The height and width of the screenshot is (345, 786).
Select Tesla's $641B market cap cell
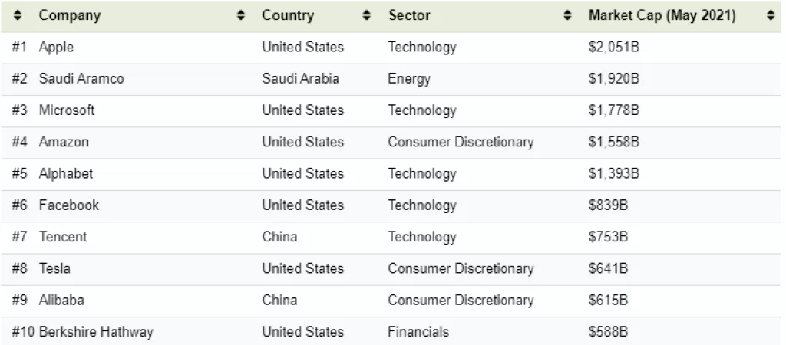coord(608,268)
